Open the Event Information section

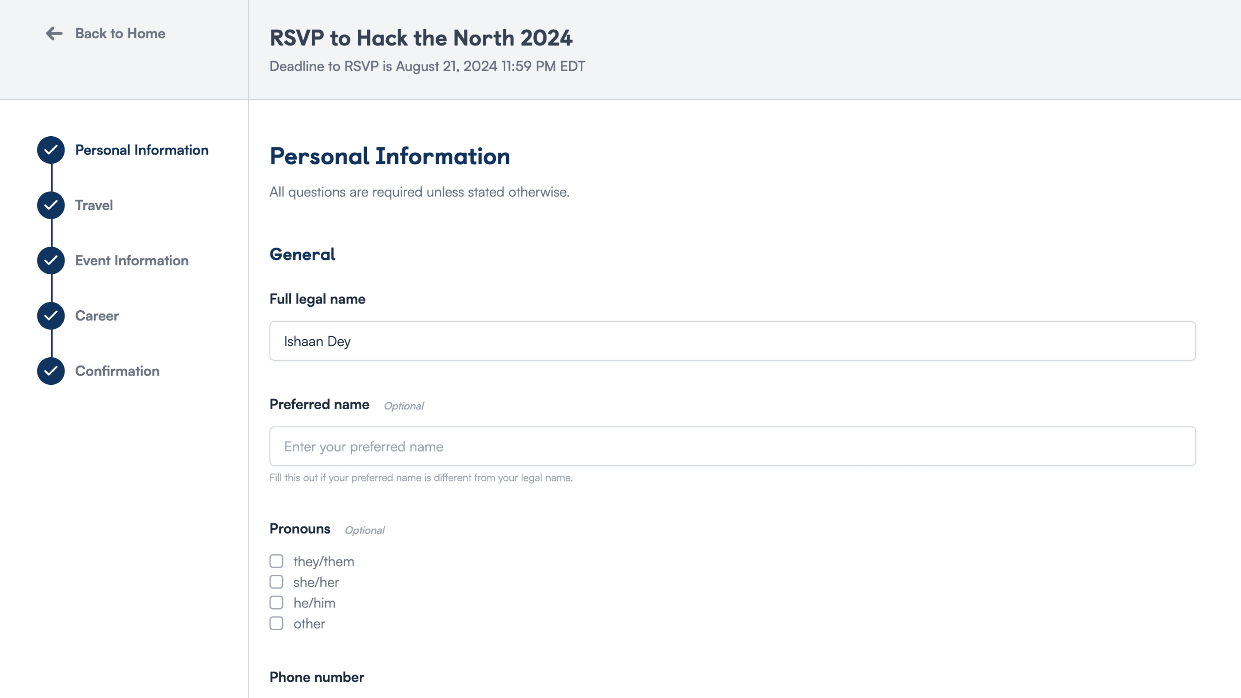[x=132, y=260]
